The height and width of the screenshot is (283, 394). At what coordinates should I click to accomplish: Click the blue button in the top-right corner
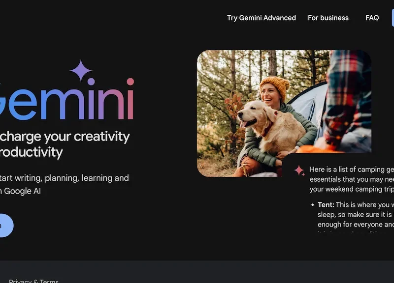point(392,18)
